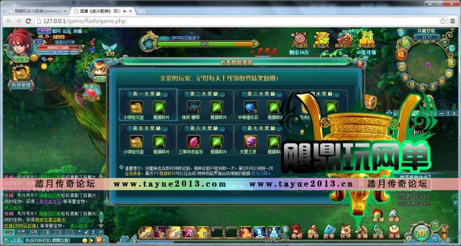Click the chat message input field
461x246 pixels.
[x=52, y=240]
